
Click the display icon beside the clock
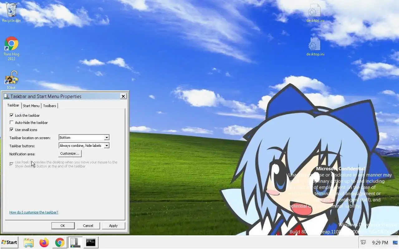[x=395, y=242]
